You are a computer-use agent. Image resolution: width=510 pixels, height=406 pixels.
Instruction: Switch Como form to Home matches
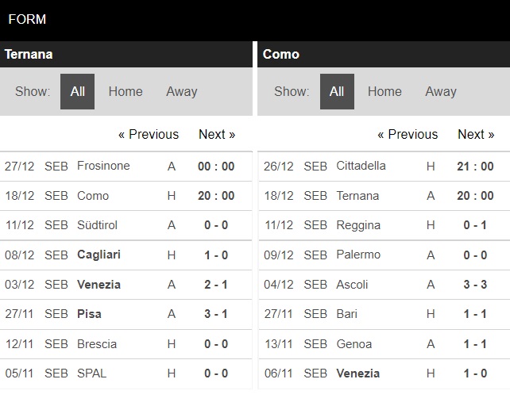[384, 91]
